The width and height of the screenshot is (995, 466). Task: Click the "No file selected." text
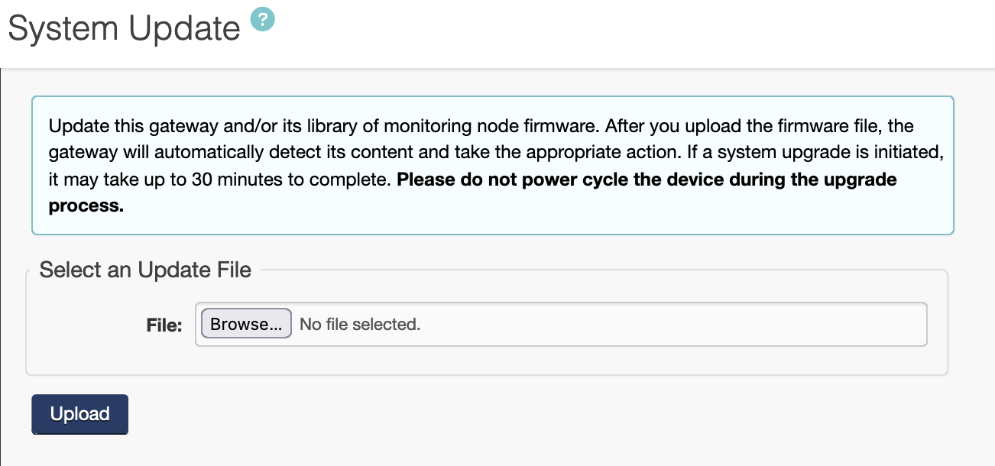[360, 325]
